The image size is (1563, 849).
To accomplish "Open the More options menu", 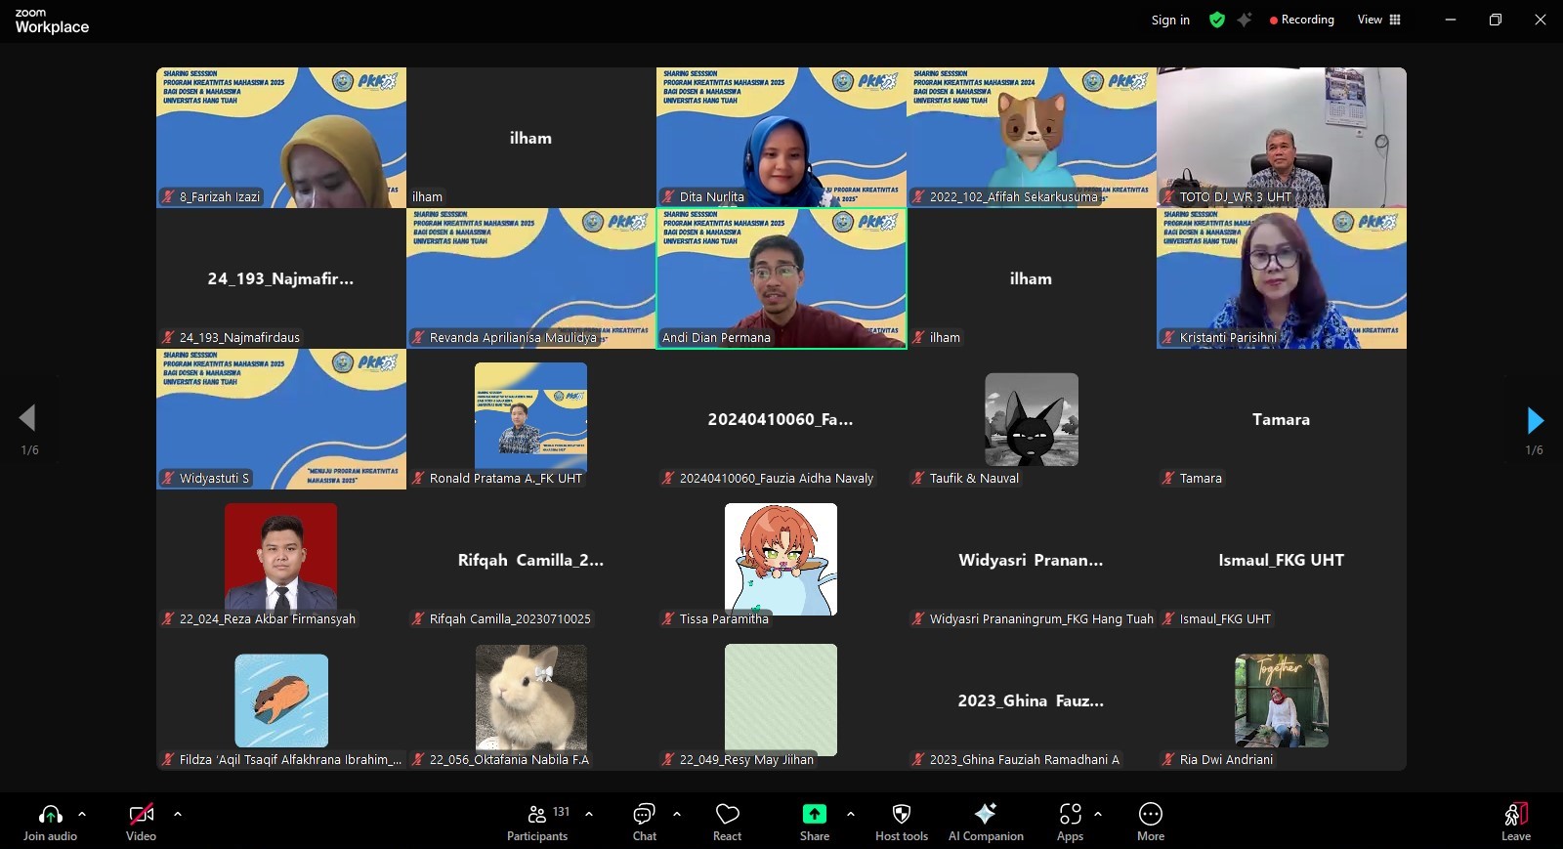I will [1150, 822].
